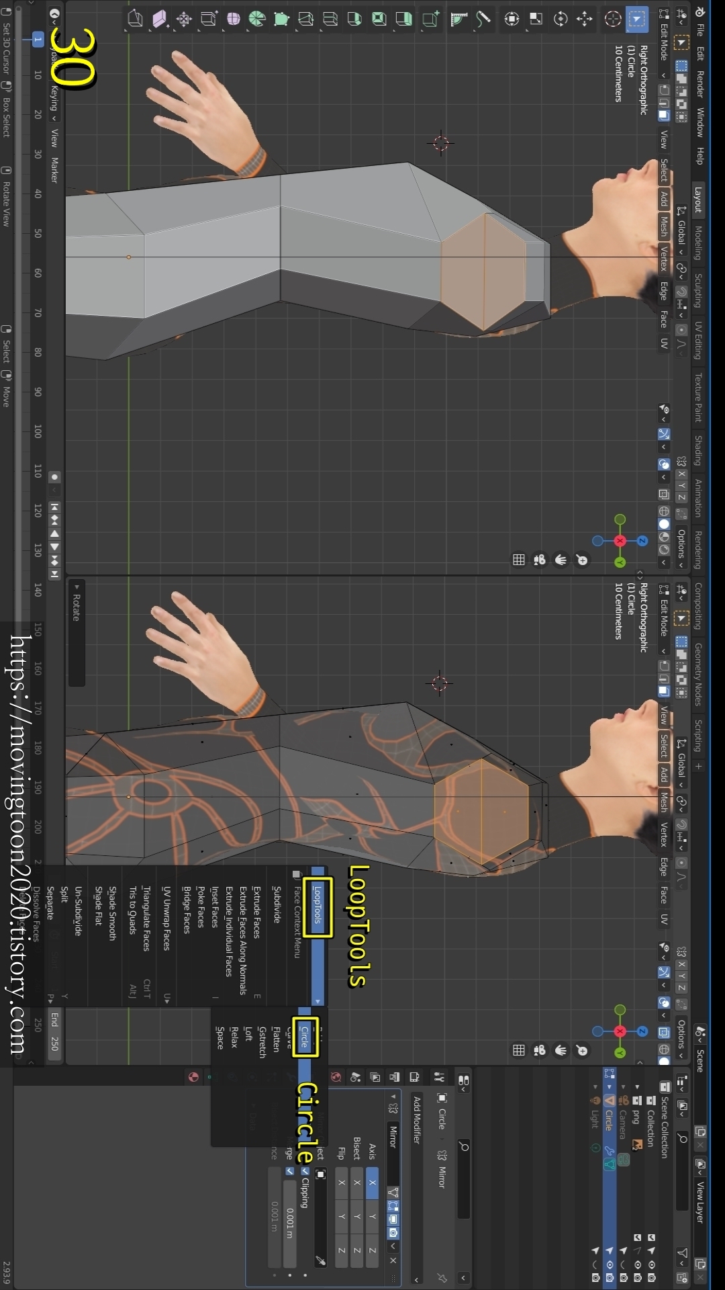Select the Knife tool
This screenshot has height=1290, width=725.
tap(306, 19)
